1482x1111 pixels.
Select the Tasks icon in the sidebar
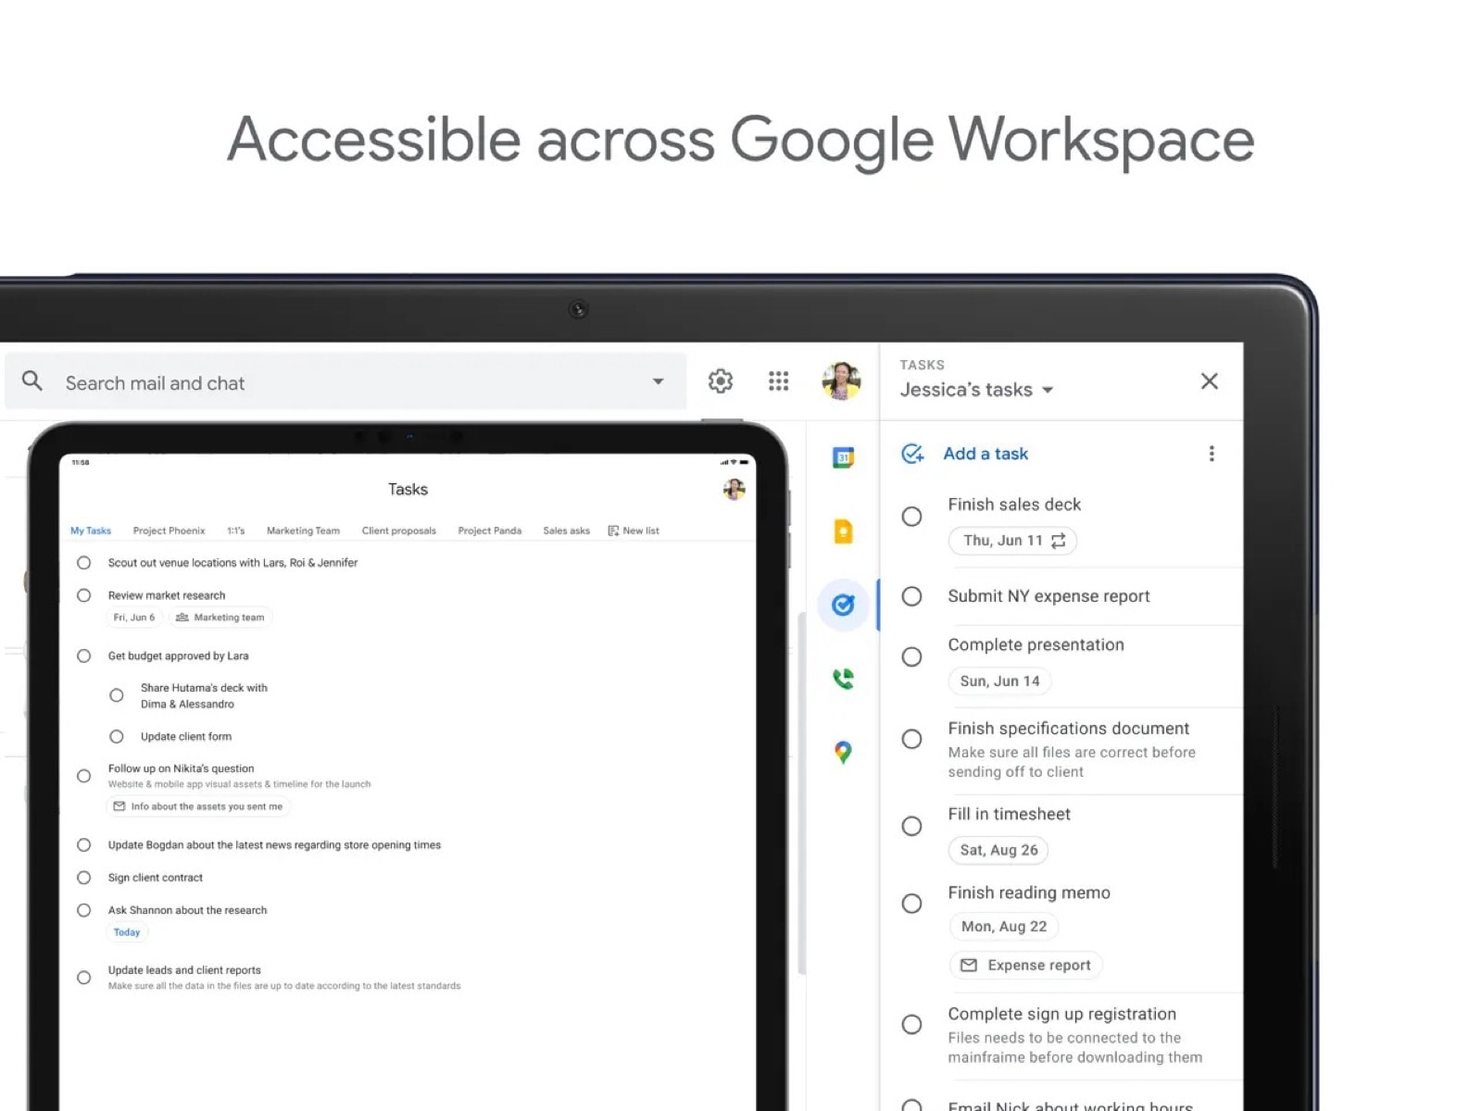[843, 605]
